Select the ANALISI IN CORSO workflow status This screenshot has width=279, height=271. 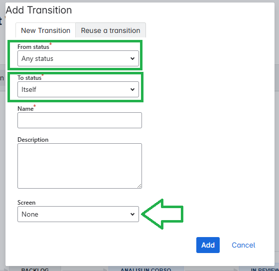(x=146, y=269)
